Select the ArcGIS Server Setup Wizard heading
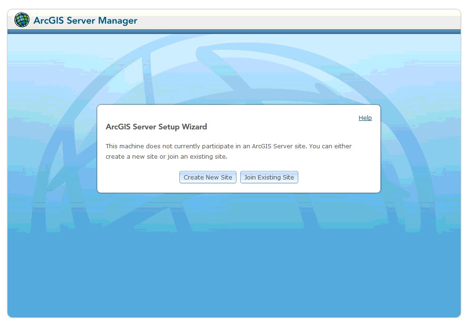This screenshot has width=472, height=332. pos(156,127)
